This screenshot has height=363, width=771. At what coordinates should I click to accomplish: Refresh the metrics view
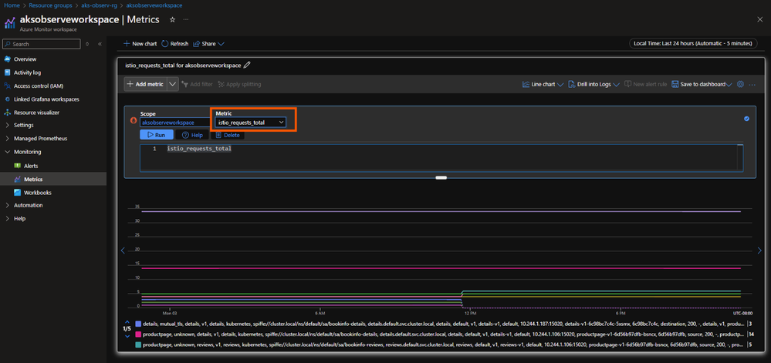tap(175, 44)
